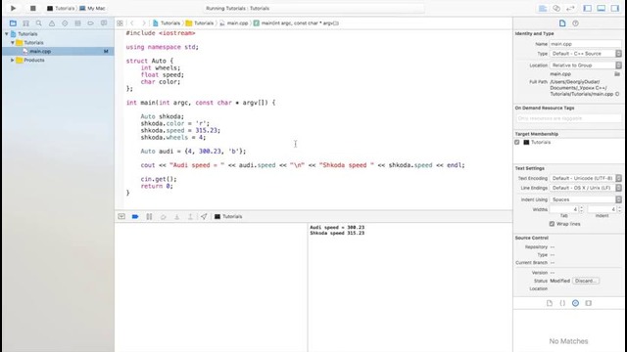Reveal the full path in Finder arrow
Image resolution: width=627 pixels, height=352 pixels.
pyautogui.click(x=617, y=94)
